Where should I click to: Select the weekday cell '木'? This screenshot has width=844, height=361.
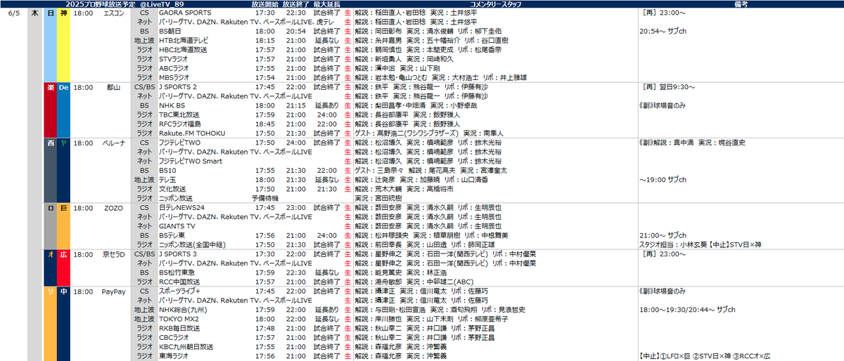pos(35,13)
